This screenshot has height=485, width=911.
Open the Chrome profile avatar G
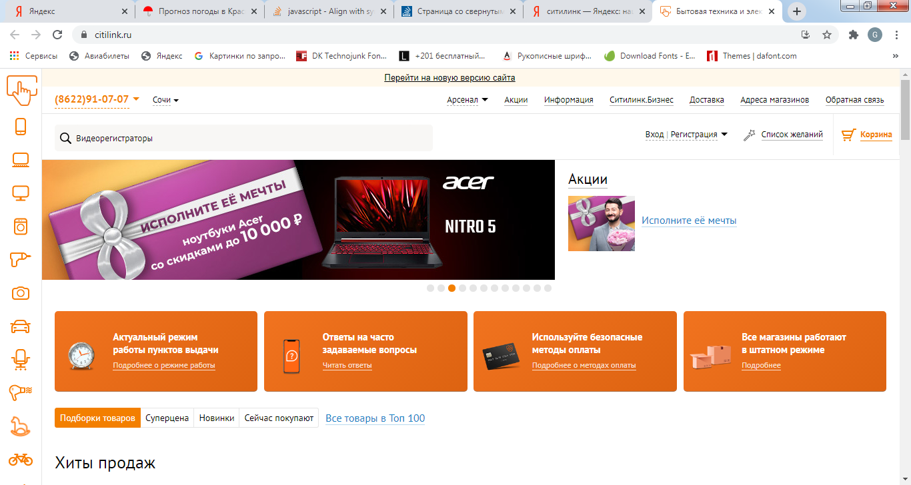click(875, 35)
